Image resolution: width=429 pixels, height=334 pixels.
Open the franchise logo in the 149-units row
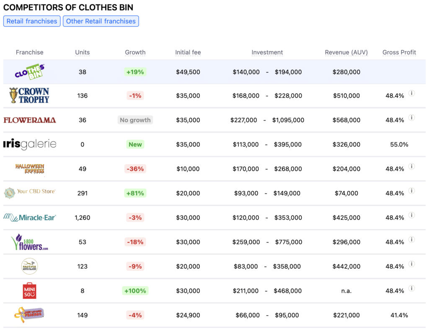point(29,315)
